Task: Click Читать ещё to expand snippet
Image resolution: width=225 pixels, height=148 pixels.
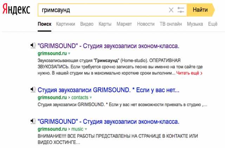Action: 189,73
